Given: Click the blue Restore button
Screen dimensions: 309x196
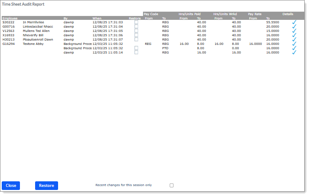Looking at the screenshot, I should point(46,186).
